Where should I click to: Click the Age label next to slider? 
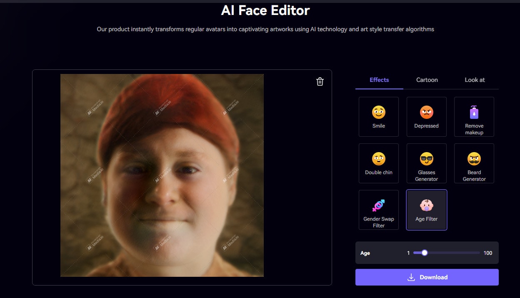click(x=365, y=253)
